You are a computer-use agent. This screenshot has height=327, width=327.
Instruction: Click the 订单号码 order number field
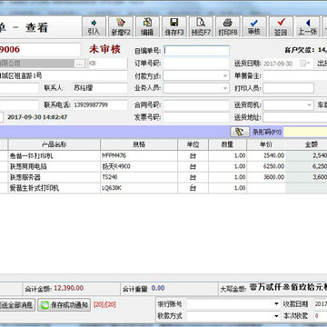[196, 64]
